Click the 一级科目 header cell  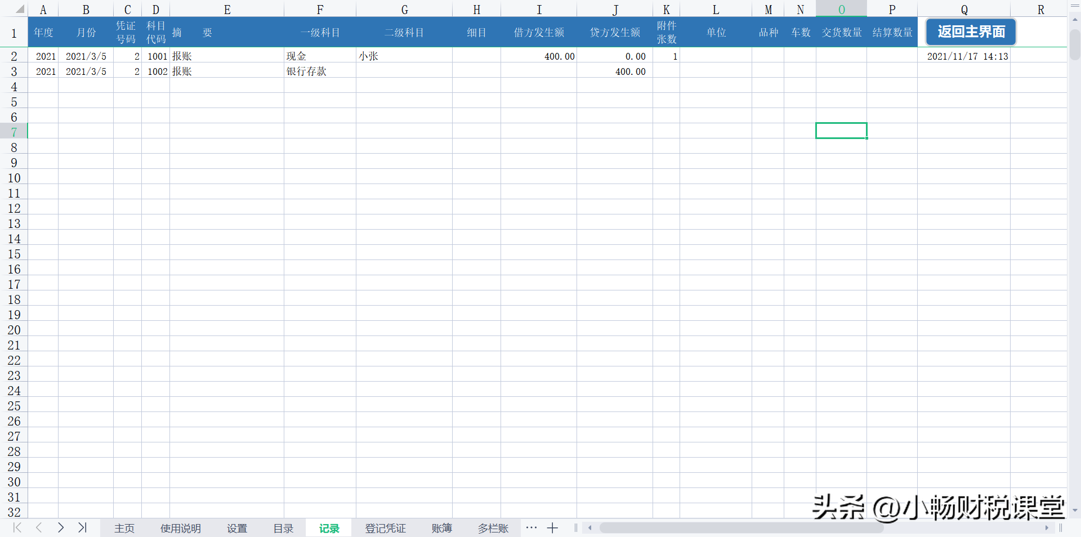(x=320, y=32)
